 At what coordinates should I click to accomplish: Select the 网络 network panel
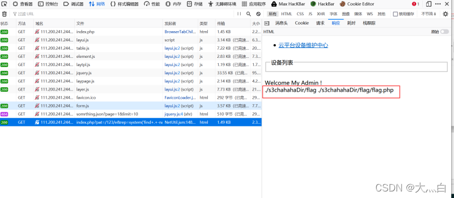pyautogui.click(x=97, y=4)
